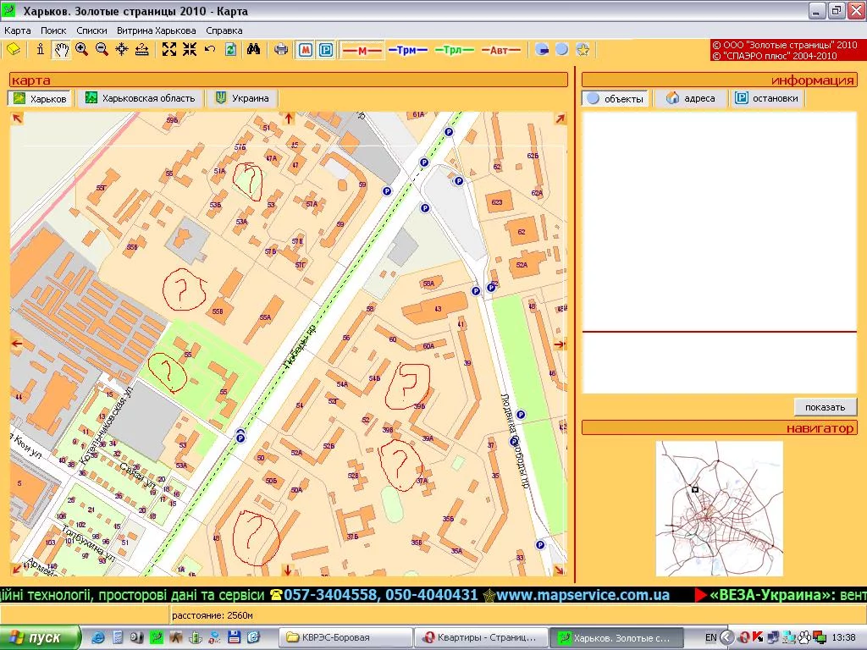Toggle metro stations M icon
The image size is (867, 650).
pyautogui.click(x=306, y=50)
